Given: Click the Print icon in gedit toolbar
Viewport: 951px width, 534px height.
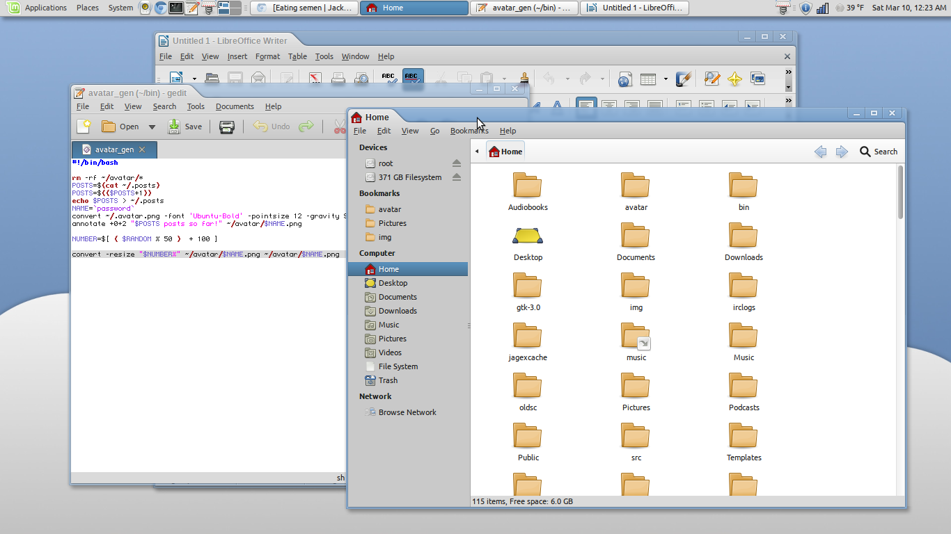Looking at the screenshot, I should (226, 127).
